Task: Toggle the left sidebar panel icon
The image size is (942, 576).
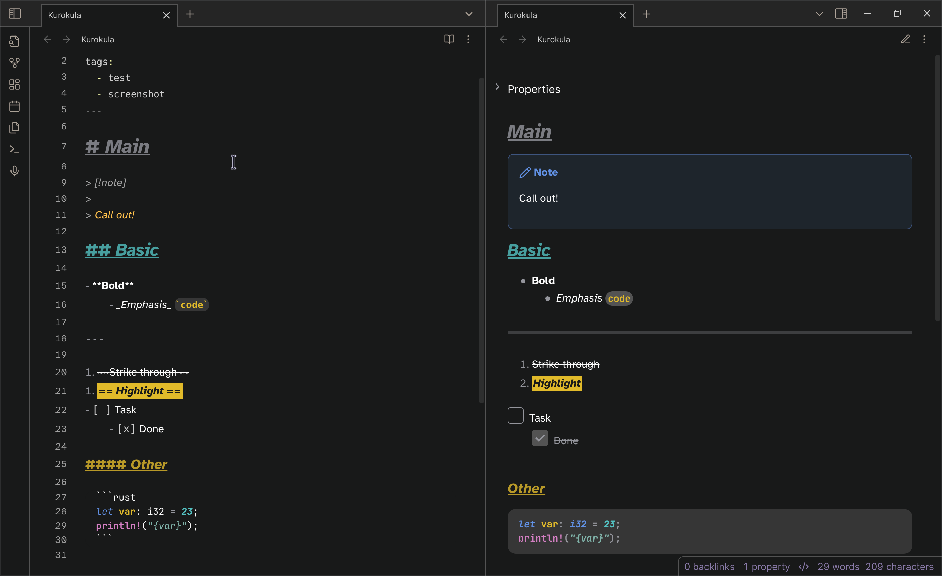Action: [x=15, y=14]
